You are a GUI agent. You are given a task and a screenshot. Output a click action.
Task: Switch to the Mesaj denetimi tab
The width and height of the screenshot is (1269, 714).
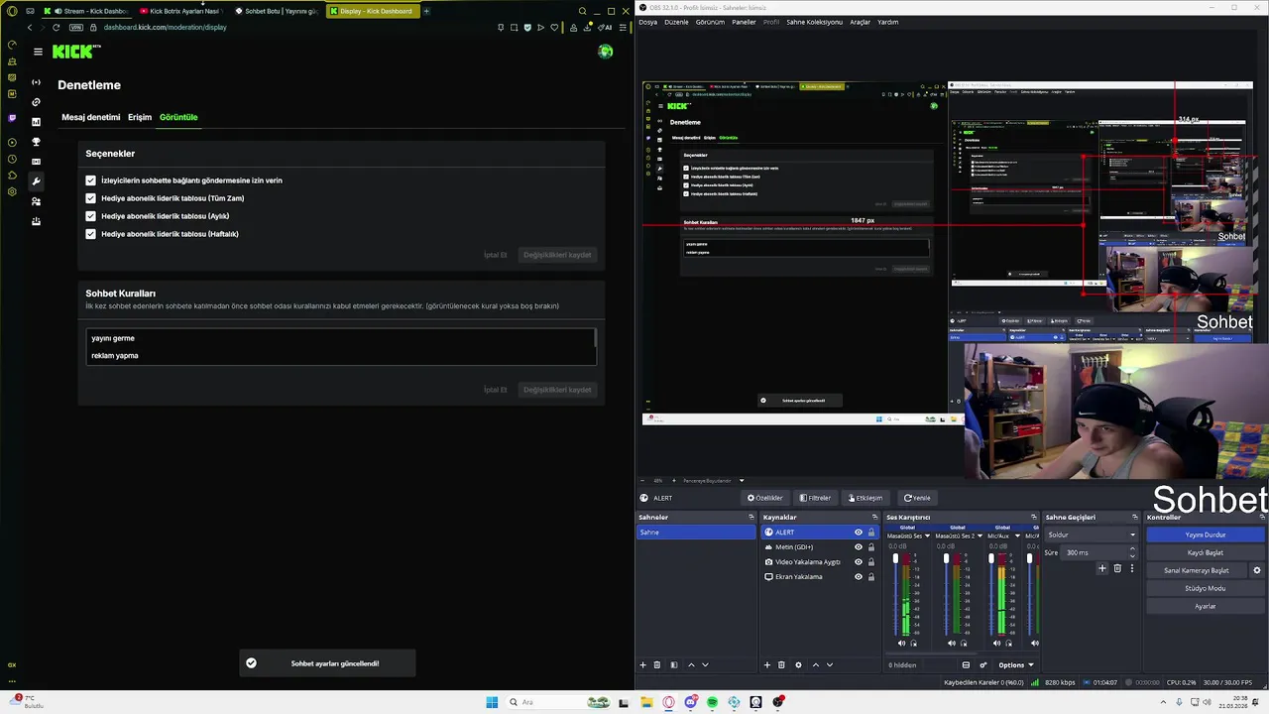coord(91,117)
